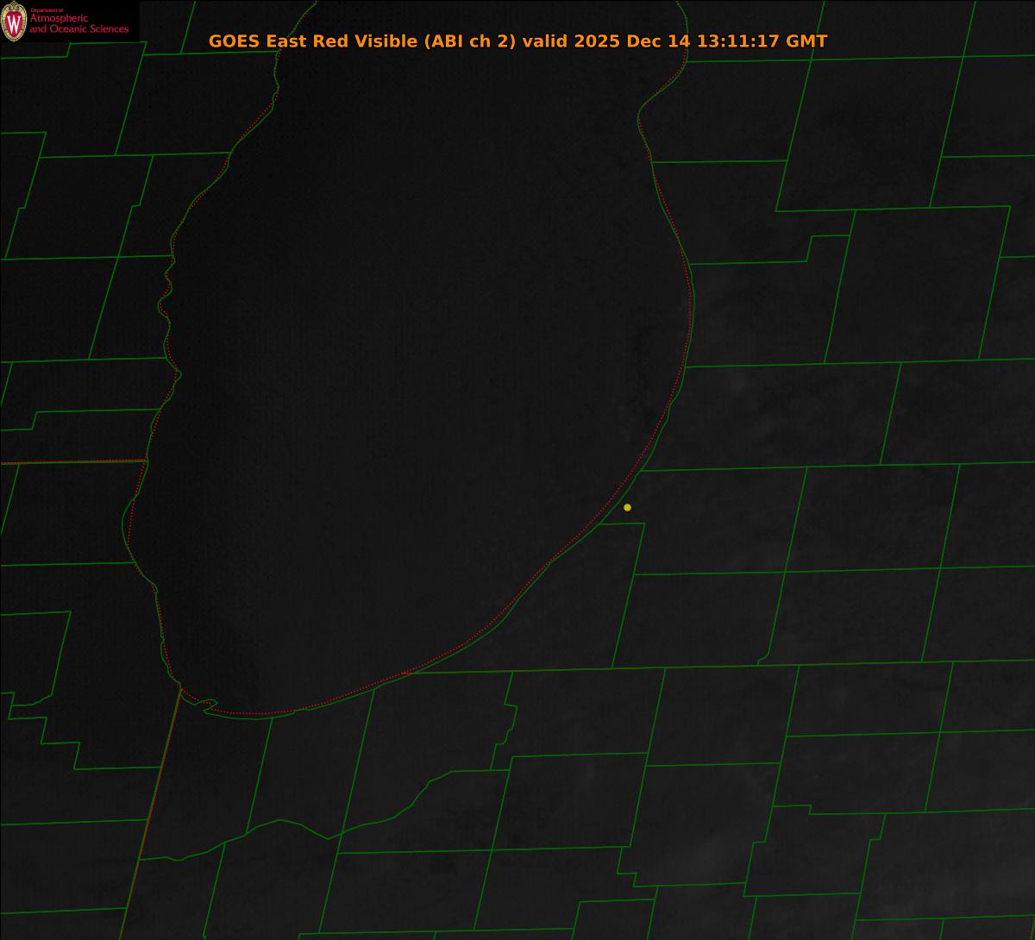Click the small harbor inlet on southern lakeshore
Viewport: 1035px width, 940px height.
point(208,705)
